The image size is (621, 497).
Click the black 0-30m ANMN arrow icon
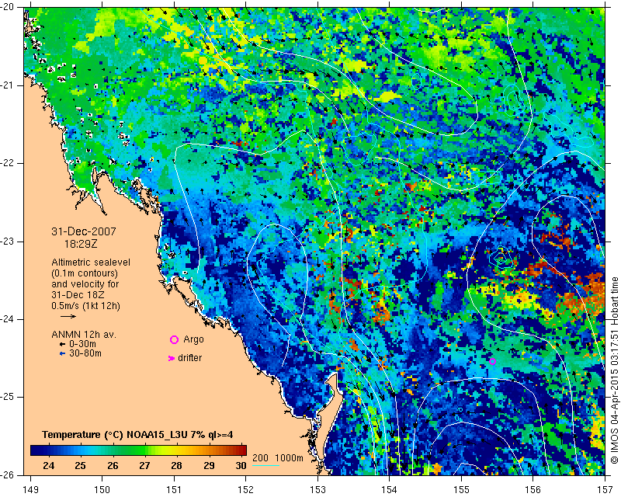click(x=62, y=345)
